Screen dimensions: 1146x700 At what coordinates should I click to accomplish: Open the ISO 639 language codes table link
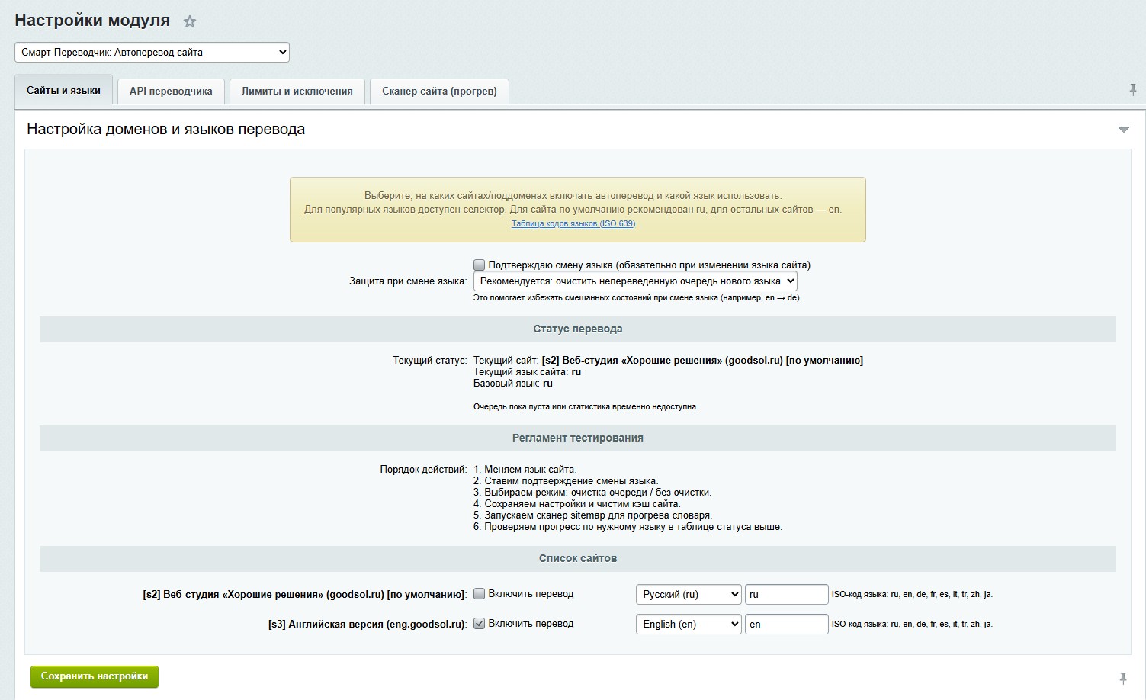tap(573, 223)
